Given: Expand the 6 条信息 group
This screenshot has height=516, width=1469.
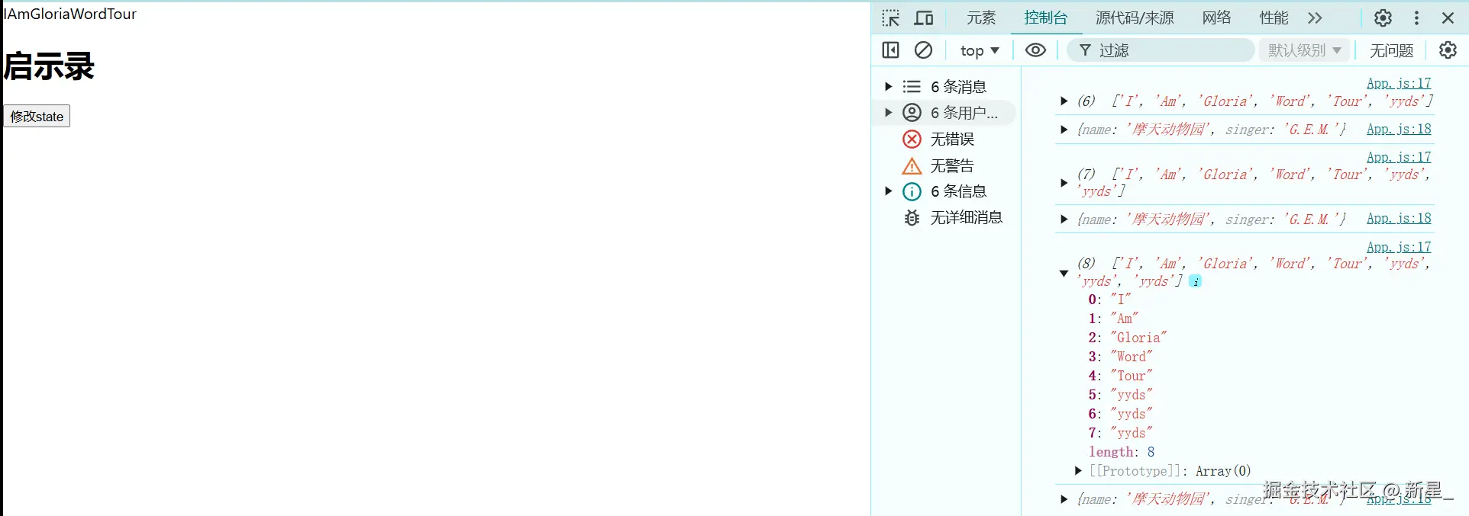Looking at the screenshot, I should coord(888,191).
